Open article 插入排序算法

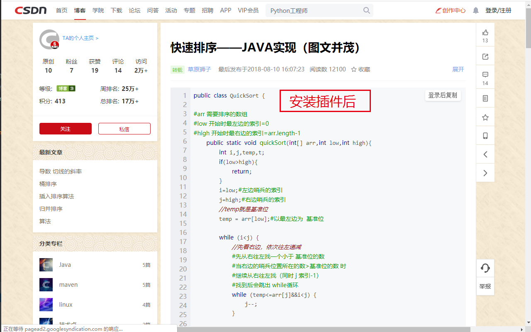57,196
